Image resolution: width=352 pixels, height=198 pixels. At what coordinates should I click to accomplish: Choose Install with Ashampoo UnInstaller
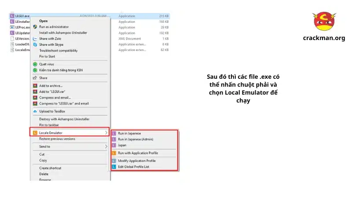(x=63, y=33)
